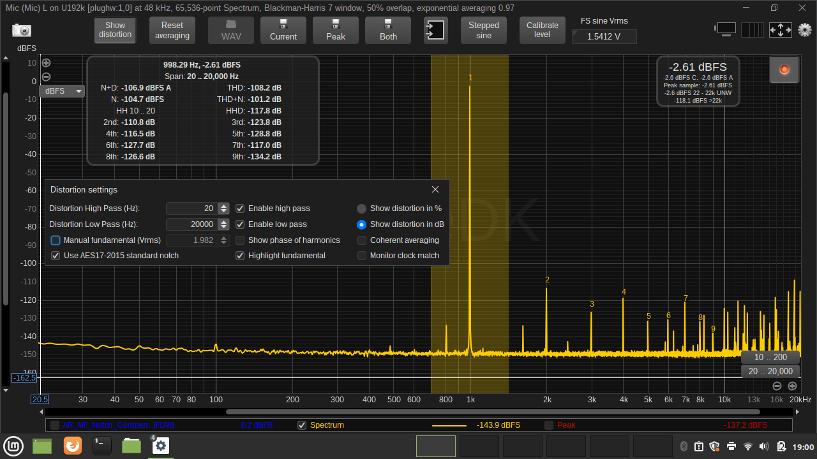Viewport: 817px width, 459px height.
Task: Open the first green taskbar icon
Action: point(42,446)
